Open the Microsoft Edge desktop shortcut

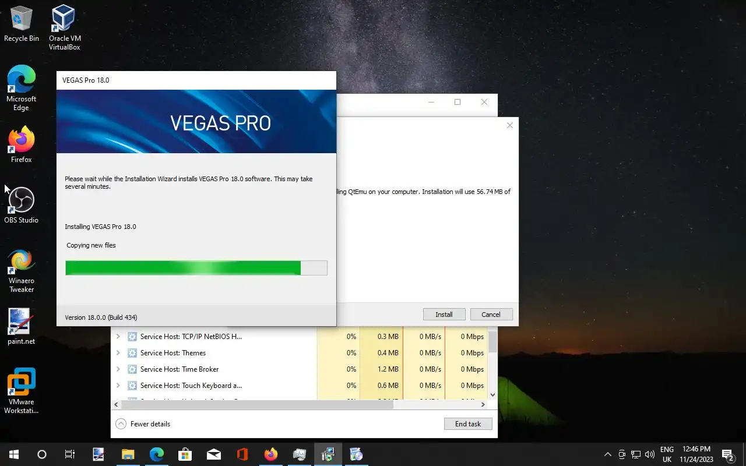[x=22, y=87]
